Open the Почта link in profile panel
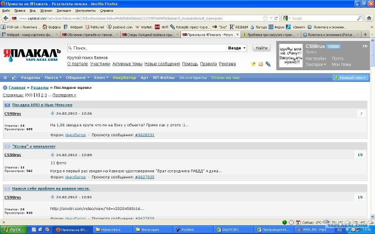Image resolution: width=375 pixels, height=234 pixels. point(337,58)
